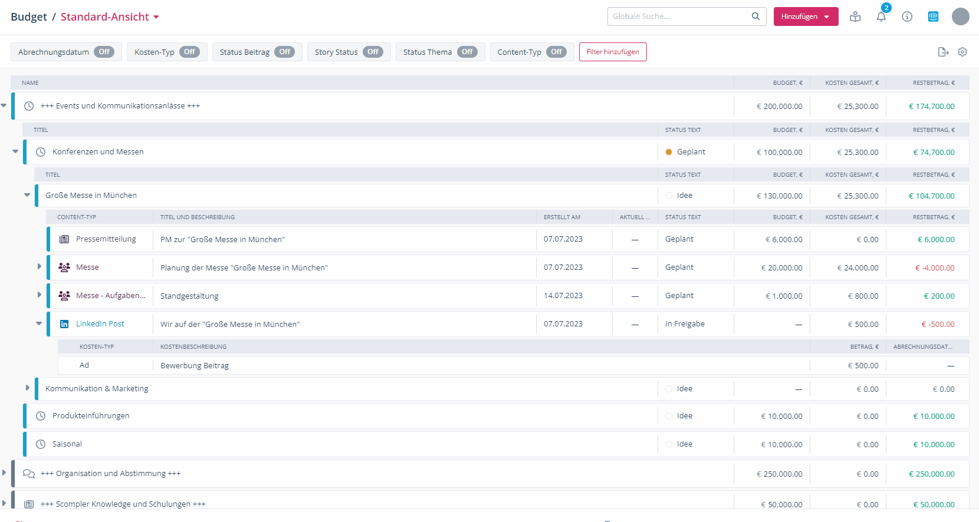This screenshot has height=522, width=979.
Task: Toggle the Abrechnungsdatum filter switch
Action: click(x=104, y=52)
